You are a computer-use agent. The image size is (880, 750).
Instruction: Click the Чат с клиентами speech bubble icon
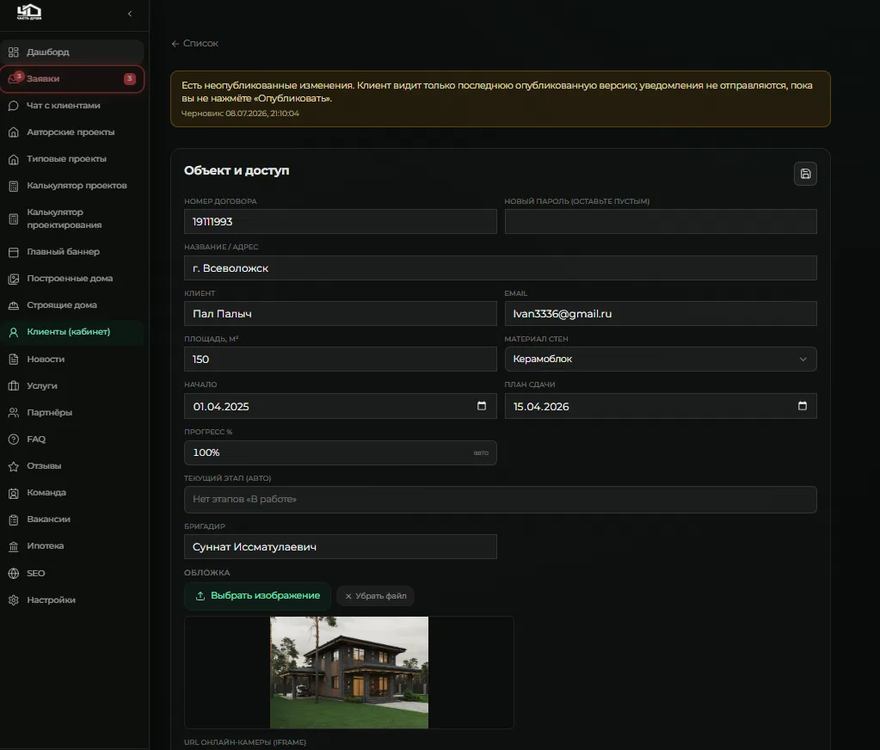(x=14, y=106)
